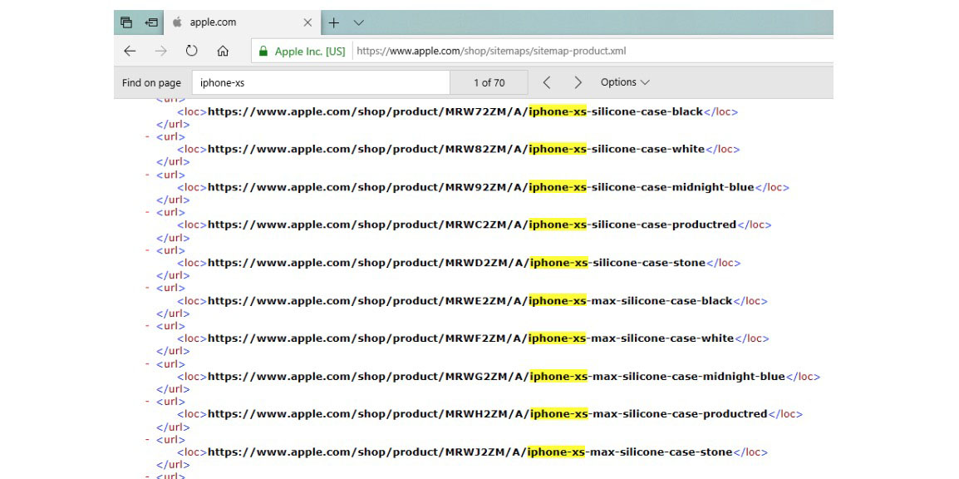This screenshot has width=959, height=479.
Task: View Apple Inc. [US] certificate info
Action: [310, 52]
